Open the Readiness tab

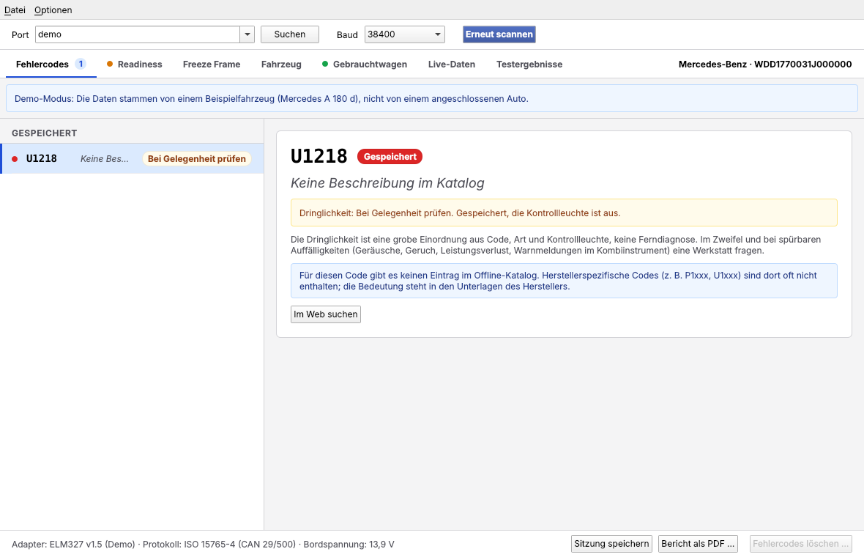coord(135,64)
